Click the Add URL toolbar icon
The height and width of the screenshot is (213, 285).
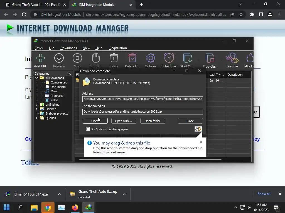tap(40, 58)
